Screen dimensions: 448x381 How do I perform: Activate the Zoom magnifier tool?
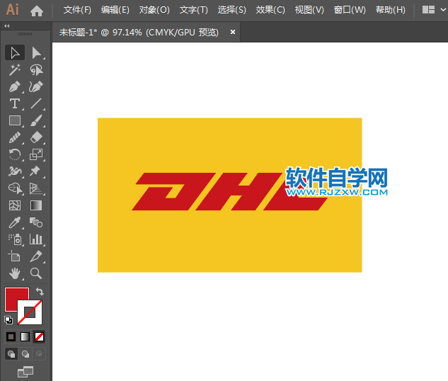click(x=36, y=273)
